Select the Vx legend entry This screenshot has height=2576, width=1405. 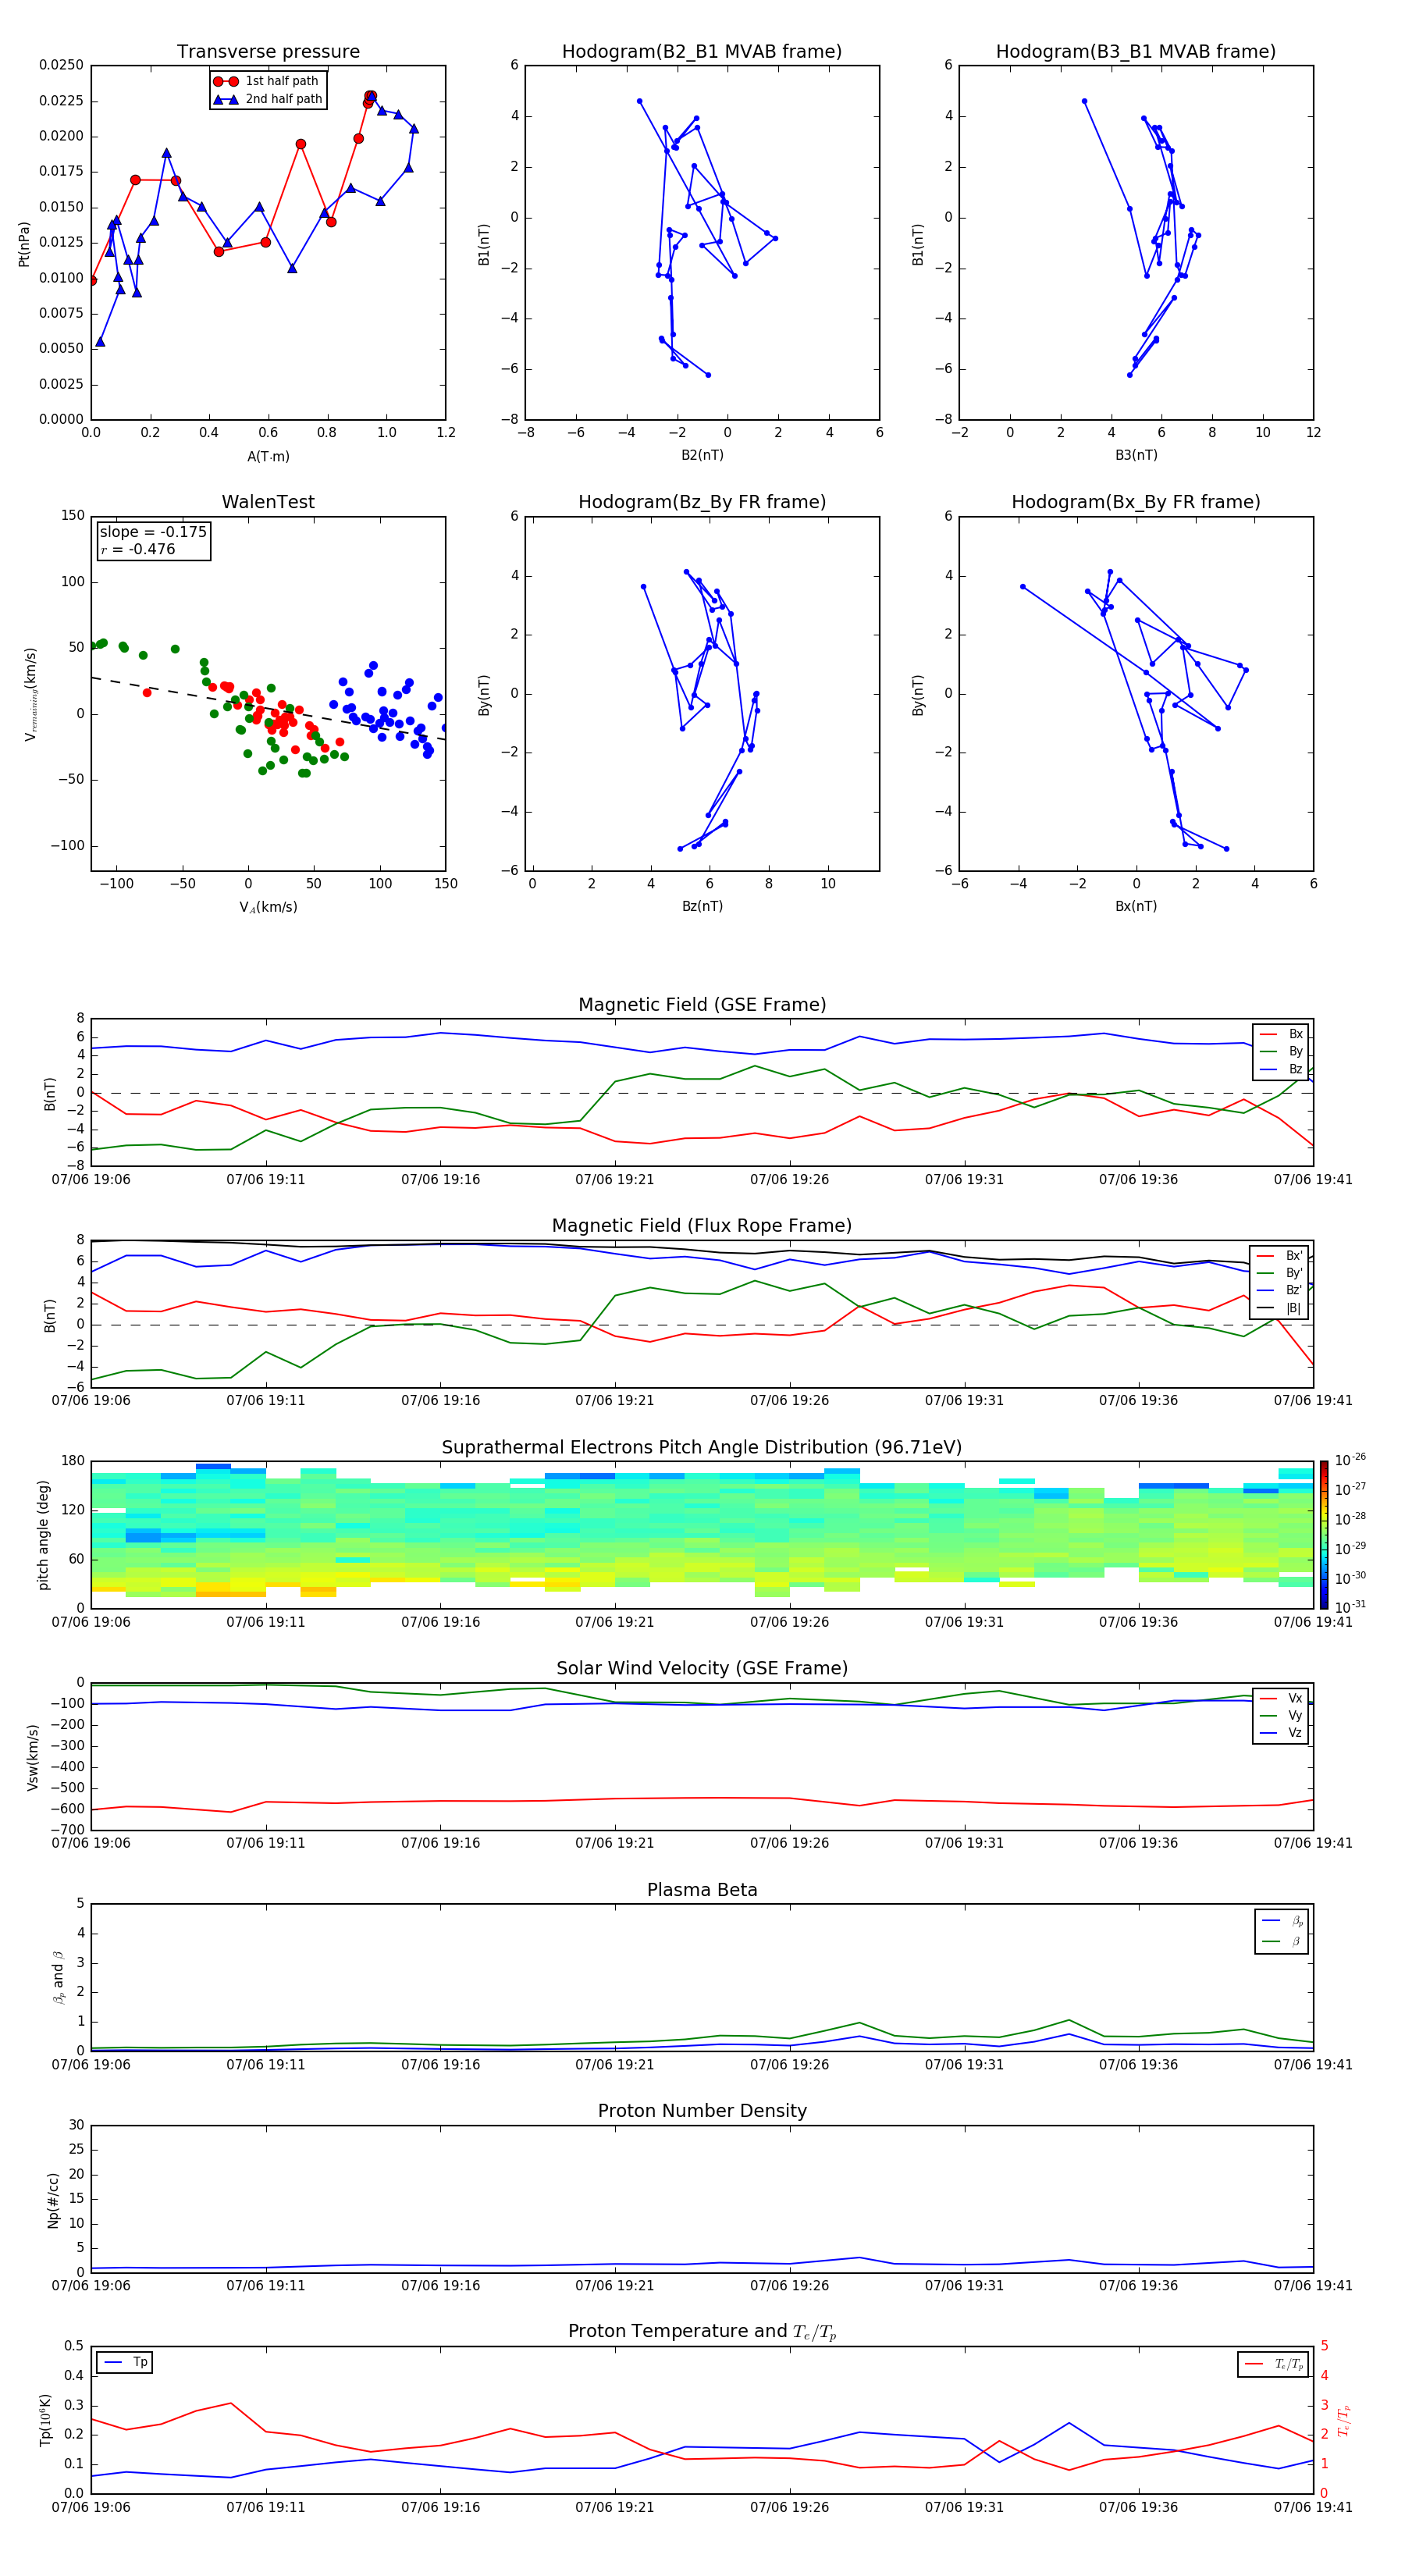point(1281,1698)
